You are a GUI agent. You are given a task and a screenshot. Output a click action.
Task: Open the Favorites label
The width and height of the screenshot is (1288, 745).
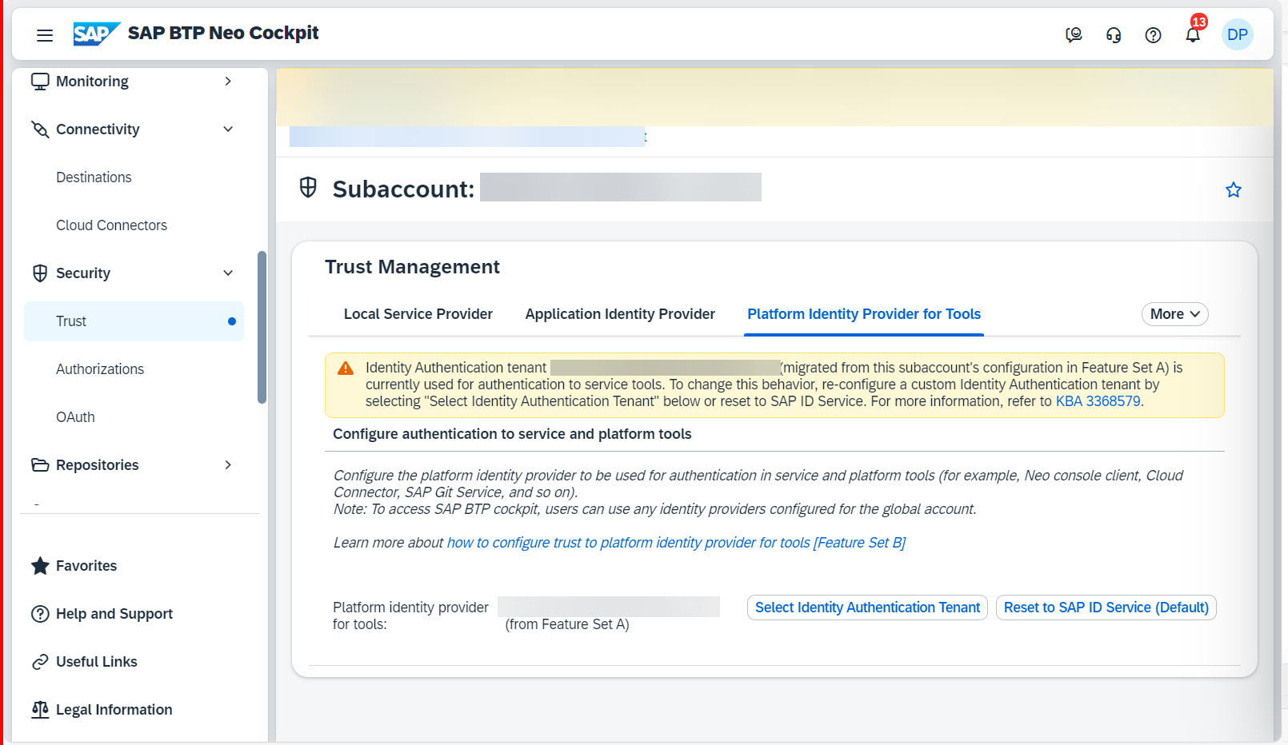(86, 566)
